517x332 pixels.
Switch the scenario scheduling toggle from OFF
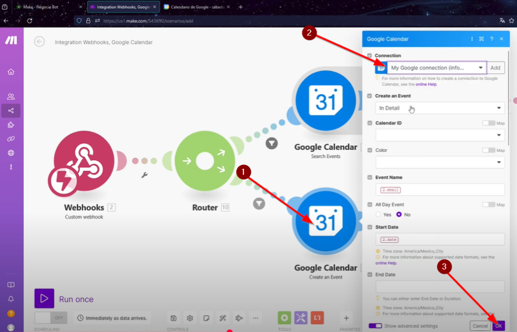51,318
